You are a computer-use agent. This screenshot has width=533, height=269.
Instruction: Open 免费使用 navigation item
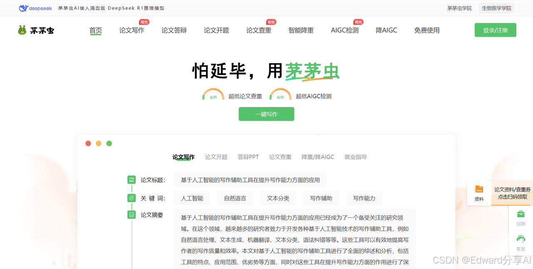427,30
